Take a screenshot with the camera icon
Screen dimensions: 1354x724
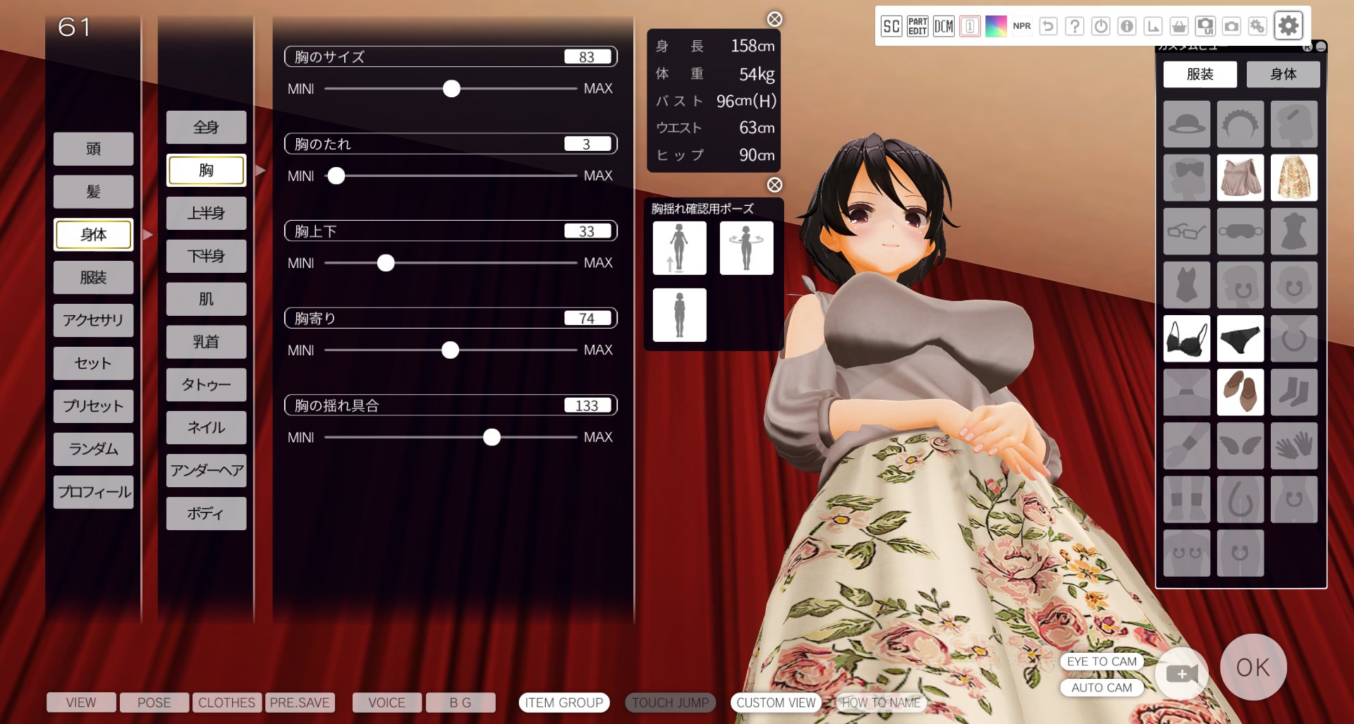[1233, 26]
